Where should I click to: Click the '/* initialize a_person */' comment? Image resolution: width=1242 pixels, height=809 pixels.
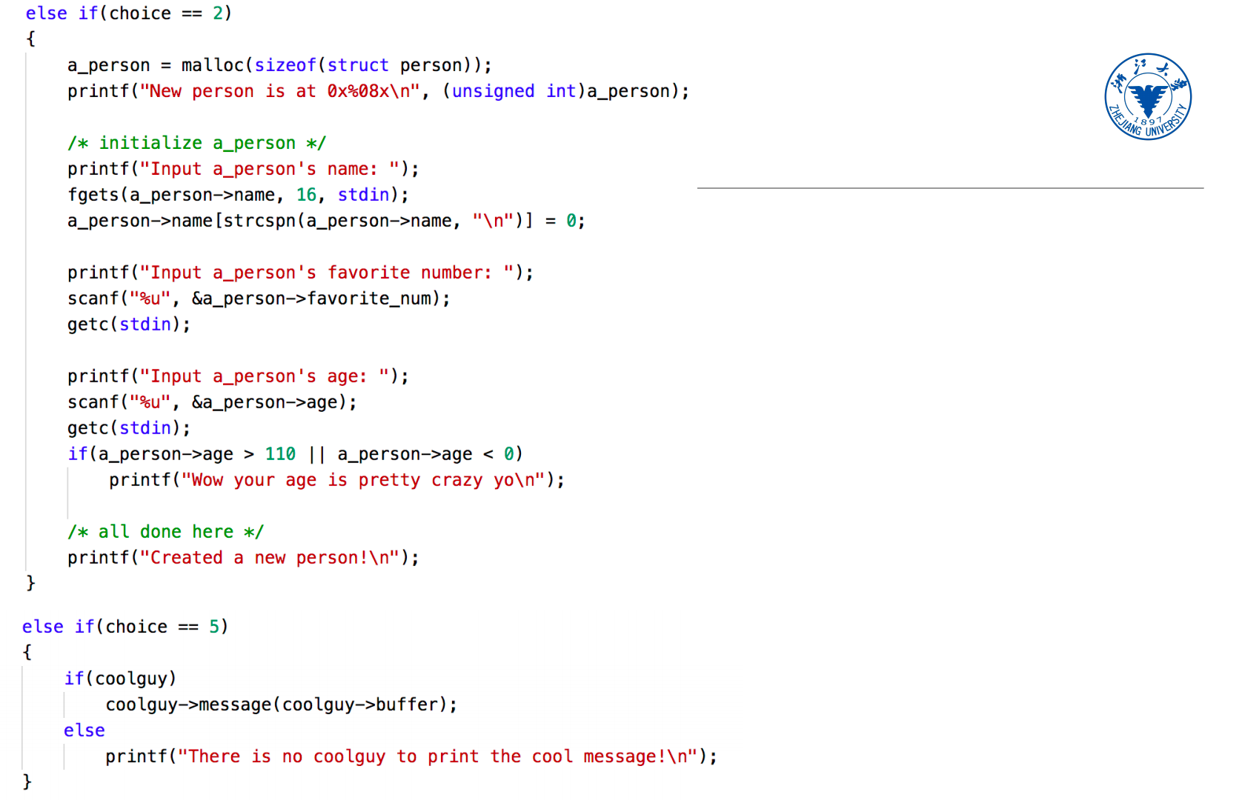point(196,143)
